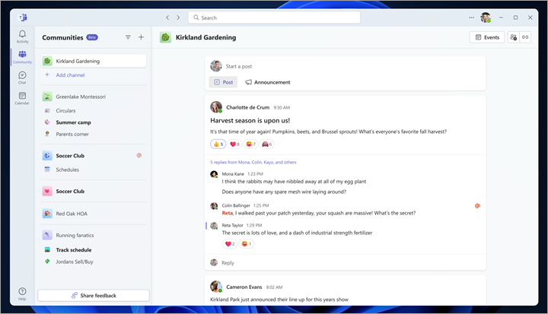
Task: Select the Announcement tab in composer
Action: tap(267, 82)
